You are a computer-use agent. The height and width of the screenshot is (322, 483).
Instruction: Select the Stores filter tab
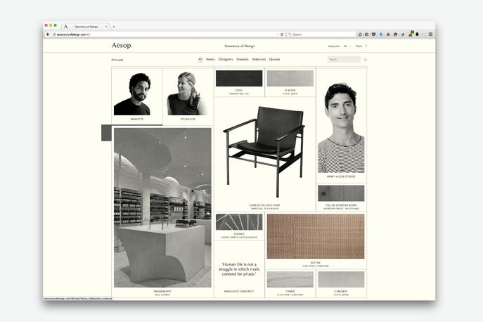pos(210,60)
